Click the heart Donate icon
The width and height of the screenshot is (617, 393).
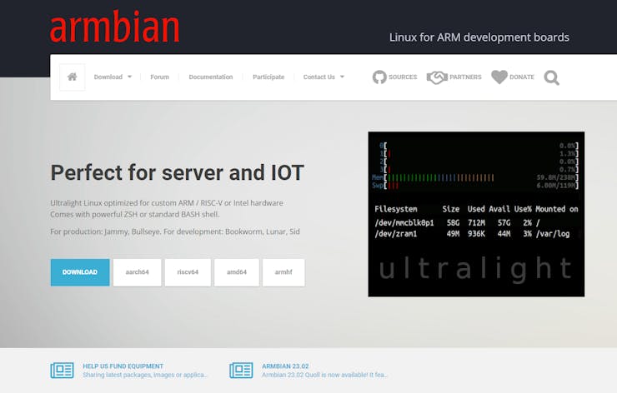pyautogui.click(x=499, y=77)
